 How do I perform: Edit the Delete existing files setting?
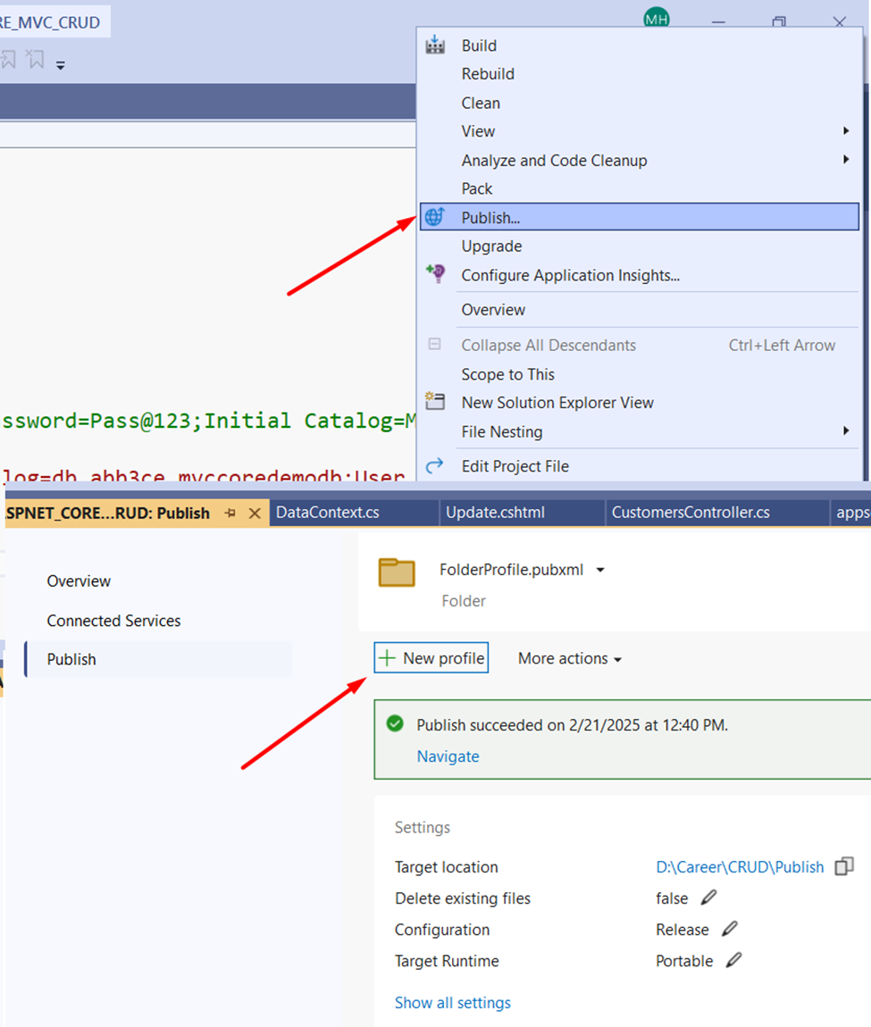click(x=709, y=898)
